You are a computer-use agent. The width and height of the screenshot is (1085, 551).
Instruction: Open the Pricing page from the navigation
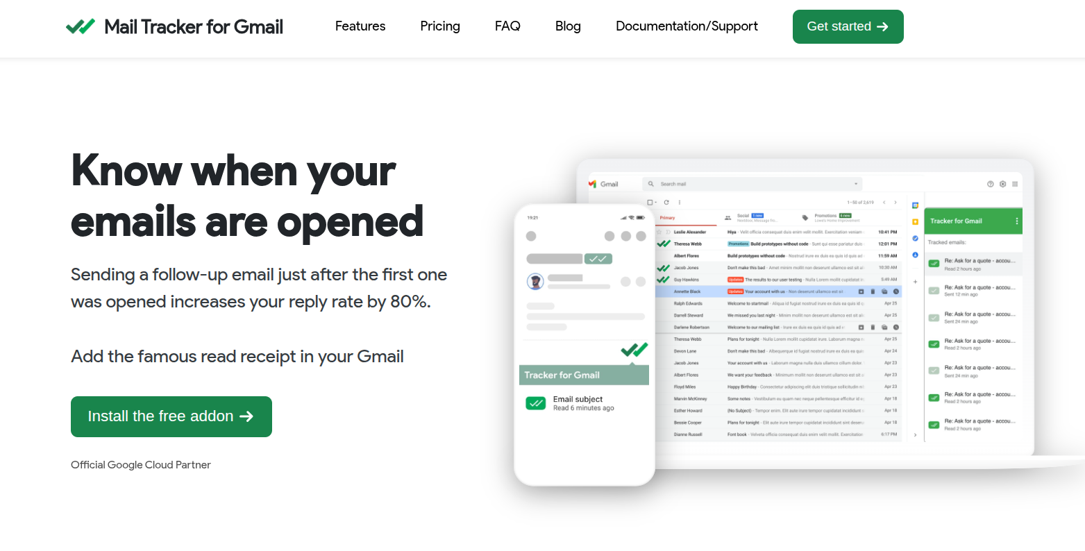[x=440, y=26]
